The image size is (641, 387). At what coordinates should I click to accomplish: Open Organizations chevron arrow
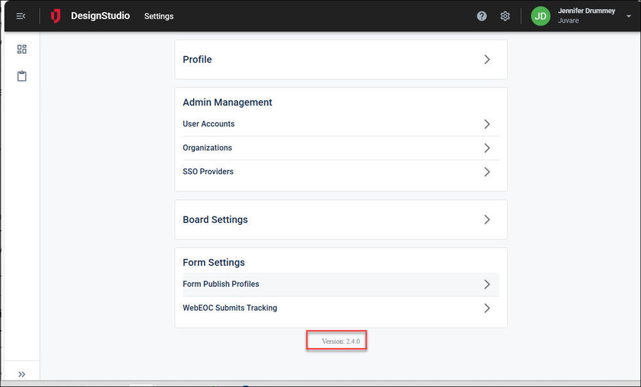[487, 148]
